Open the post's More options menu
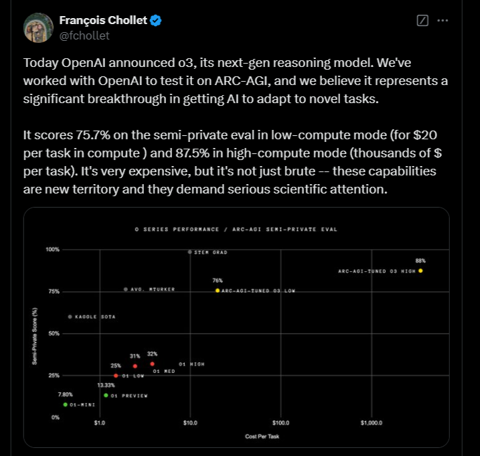Image resolution: width=480 pixels, height=456 pixels. click(x=443, y=21)
